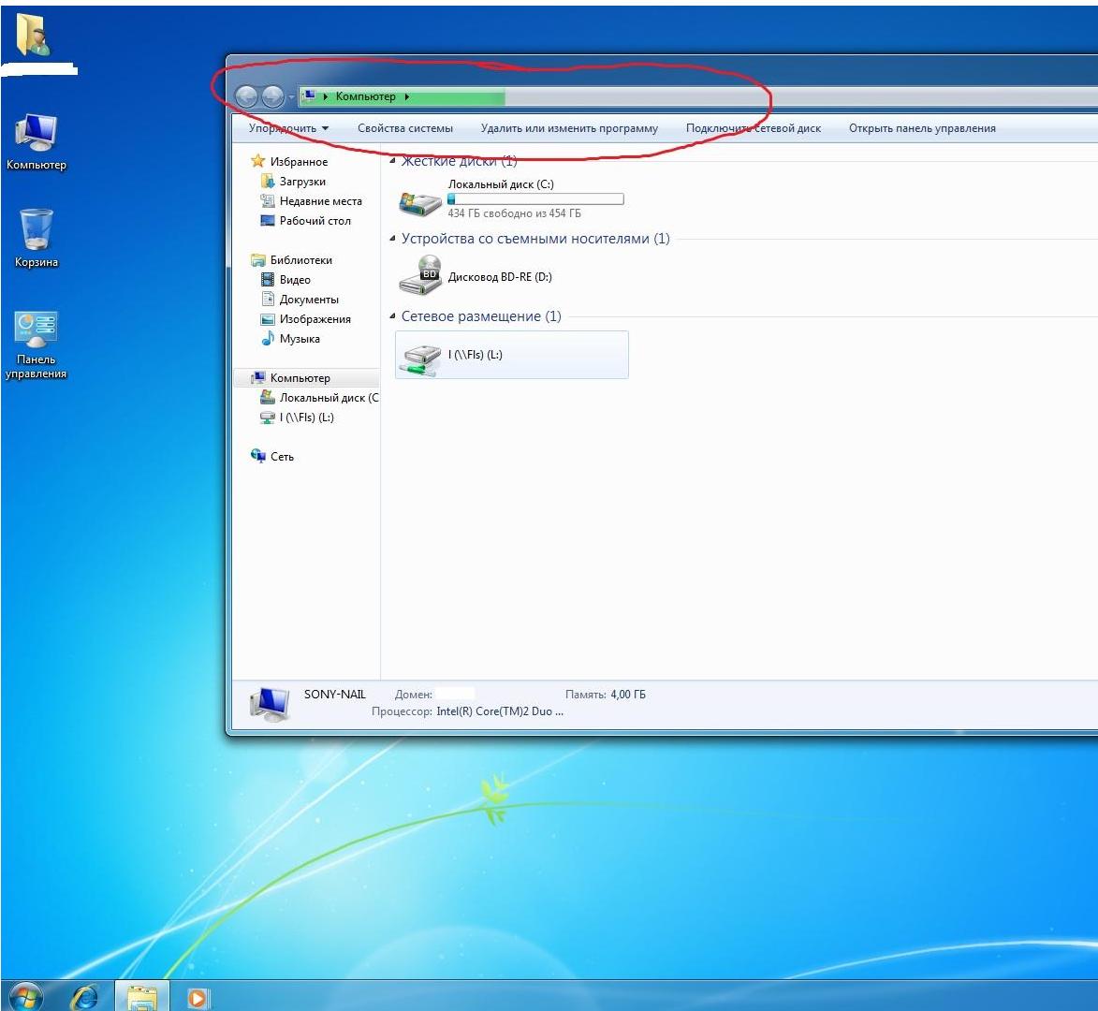This screenshot has width=1098, height=1011.
Task: Select Библиотеки in the navigation pane
Action: coord(301,259)
